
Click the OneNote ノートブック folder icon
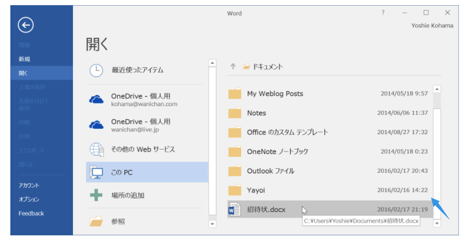235,152
